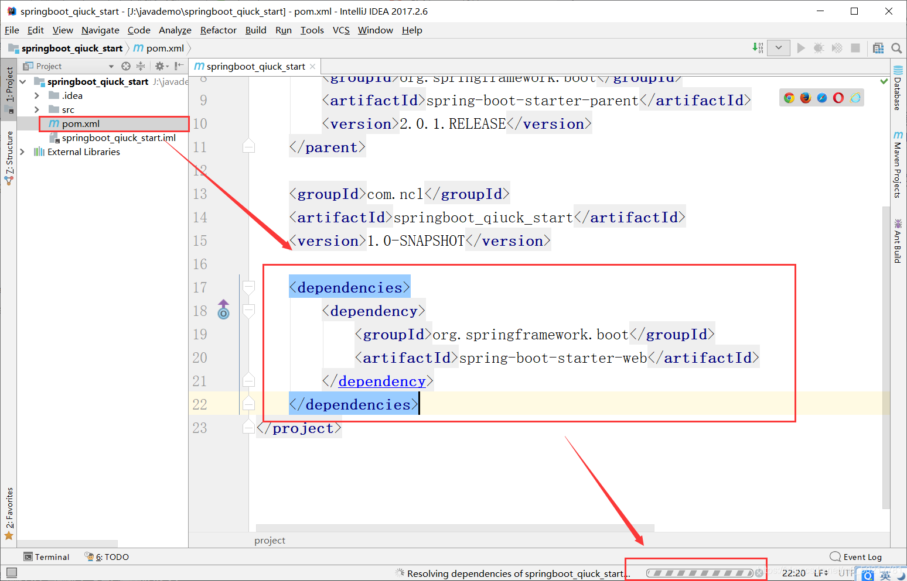Screen dimensions: 907x581
Task: Toggle the 1: Project tool window
Action: (9, 89)
